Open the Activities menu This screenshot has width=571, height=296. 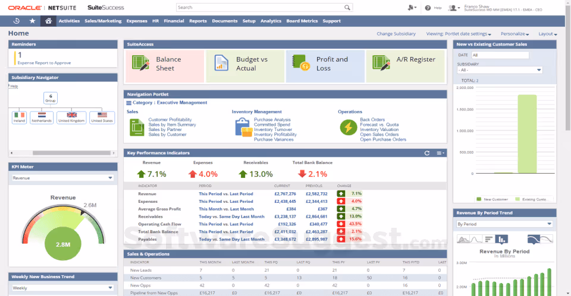69,21
